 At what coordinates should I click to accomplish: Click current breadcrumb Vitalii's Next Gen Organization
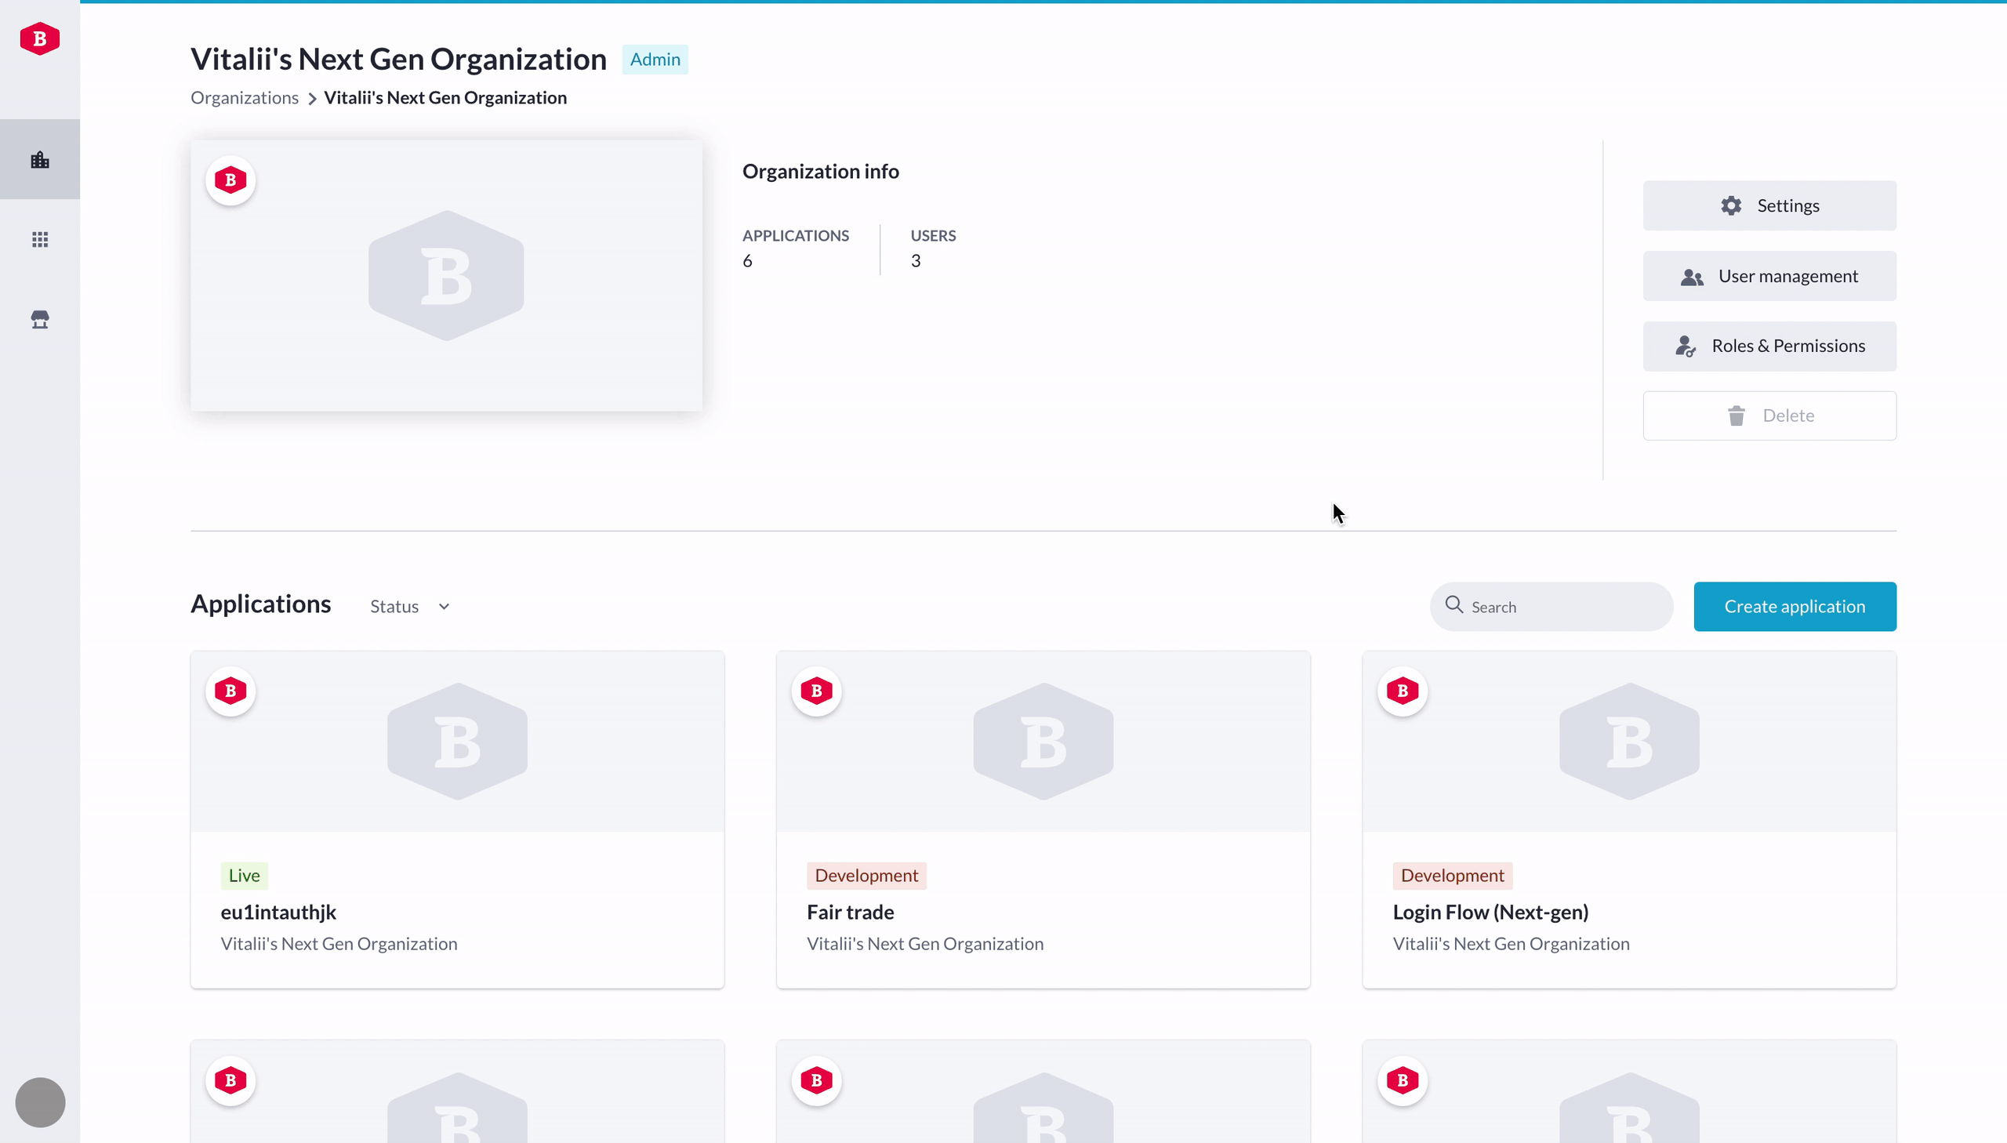pos(445,97)
